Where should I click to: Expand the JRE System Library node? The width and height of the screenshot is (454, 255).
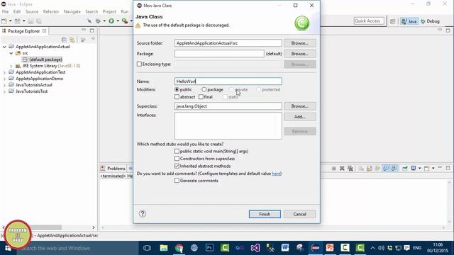[11, 66]
